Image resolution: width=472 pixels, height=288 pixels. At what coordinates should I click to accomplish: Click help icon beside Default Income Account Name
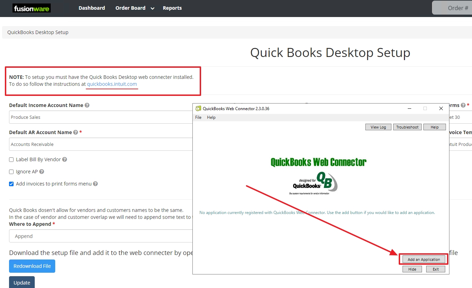coord(87,105)
